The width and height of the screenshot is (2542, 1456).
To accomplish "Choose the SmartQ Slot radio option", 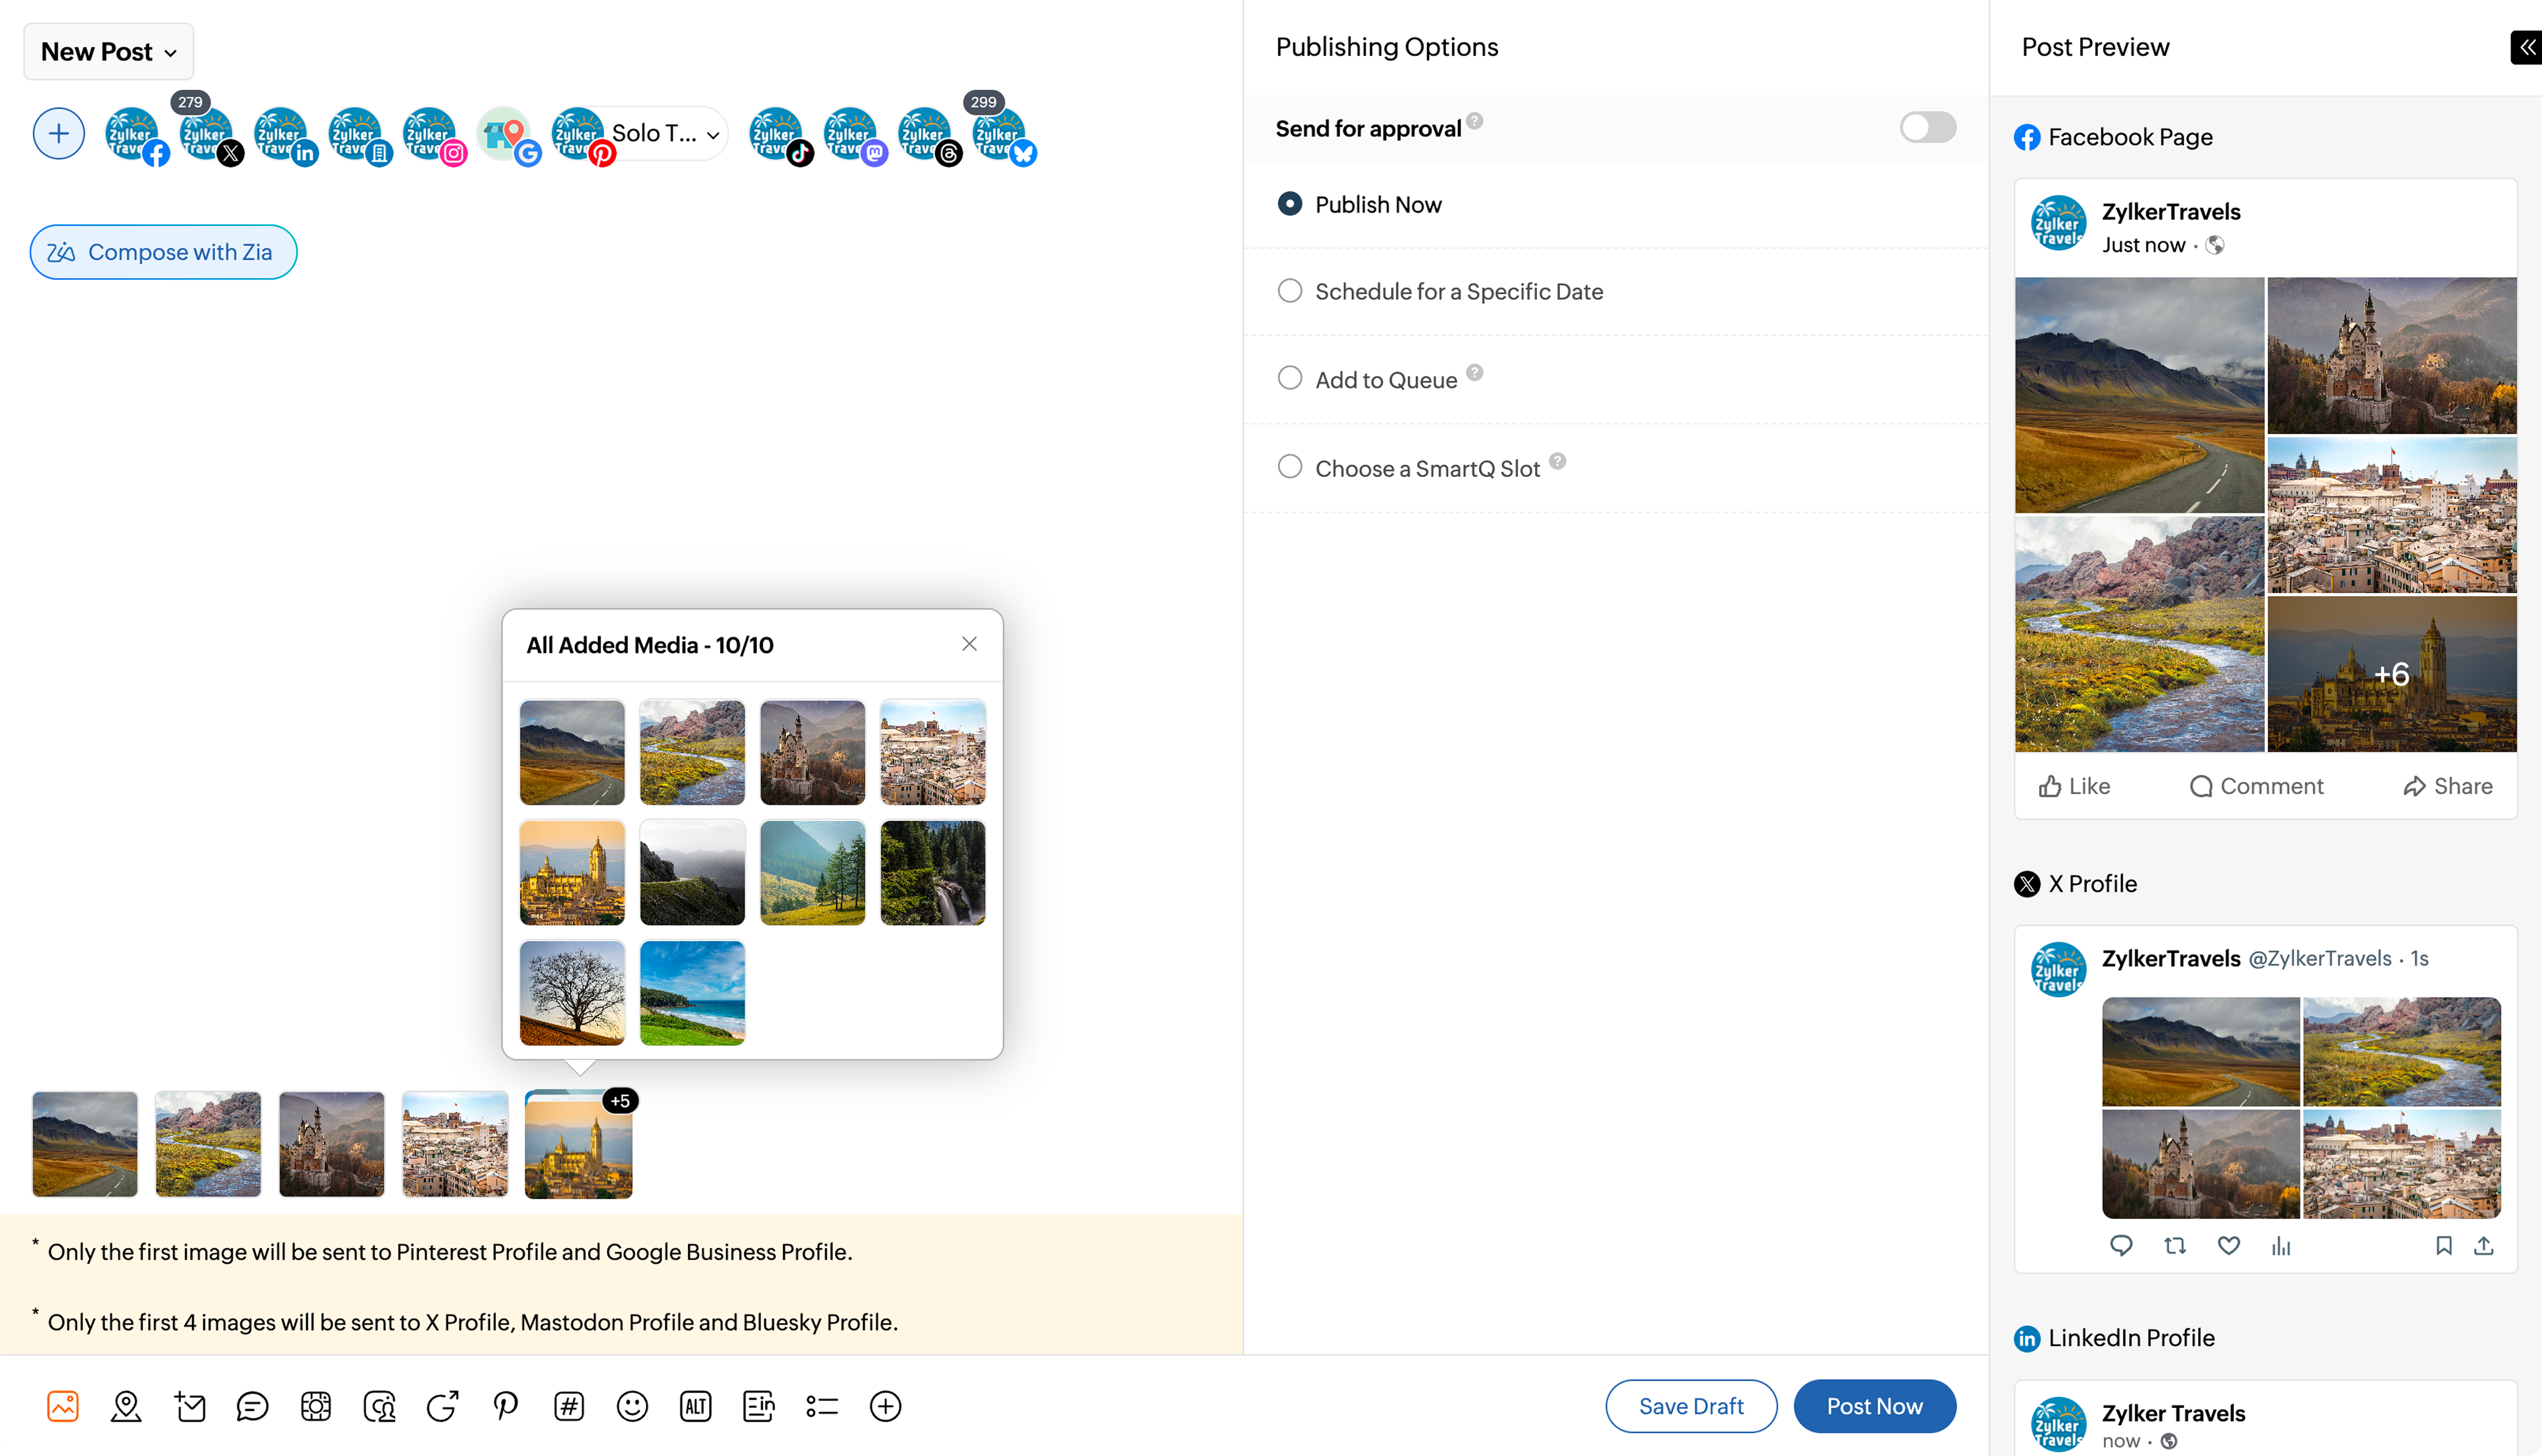I will click(1290, 467).
